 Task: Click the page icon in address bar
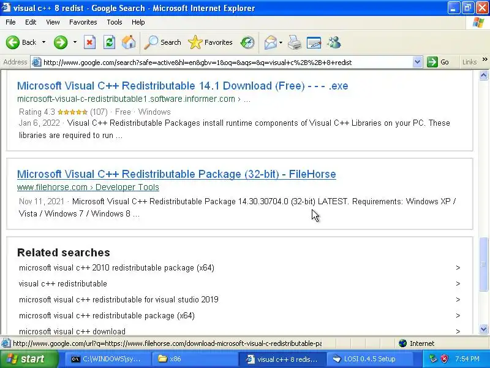point(37,63)
